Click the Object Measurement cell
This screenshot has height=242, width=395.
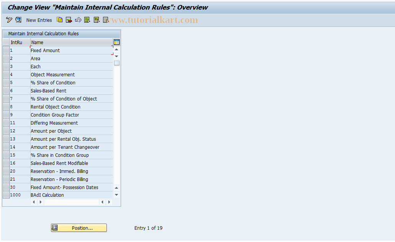pos(72,75)
